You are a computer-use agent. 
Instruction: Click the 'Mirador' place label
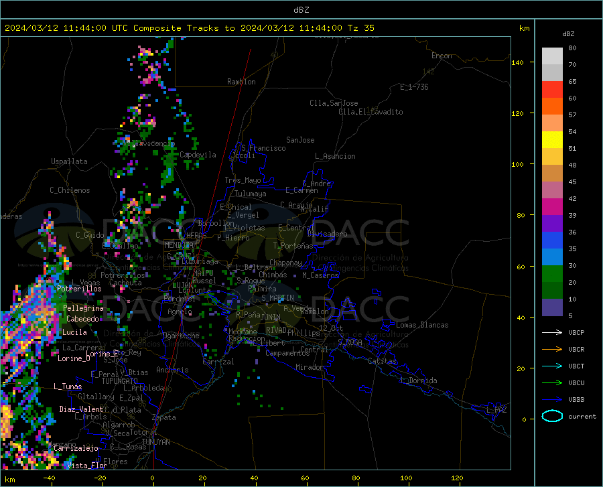tap(309, 368)
